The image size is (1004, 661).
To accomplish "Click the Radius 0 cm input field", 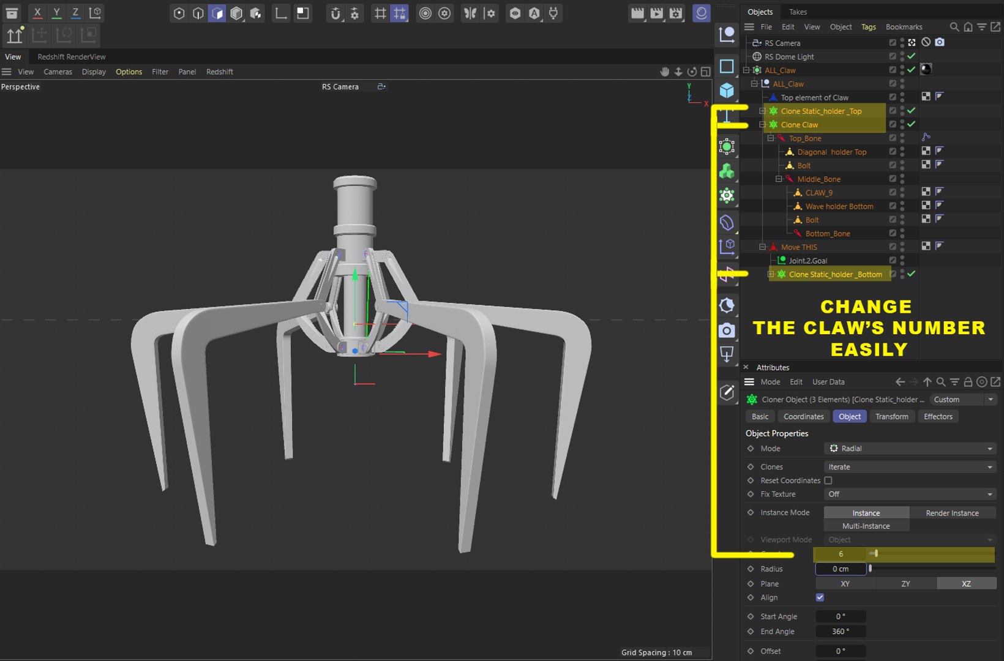I will (841, 569).
